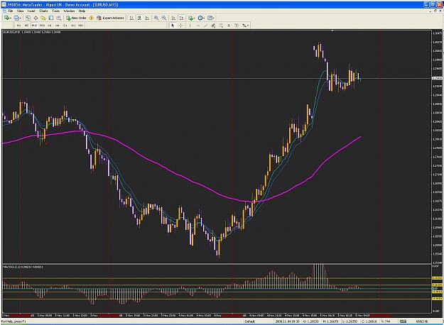This screenshot has width=444, height=325.
Task: Select the D1 timeframe
Action: (65, 26)
